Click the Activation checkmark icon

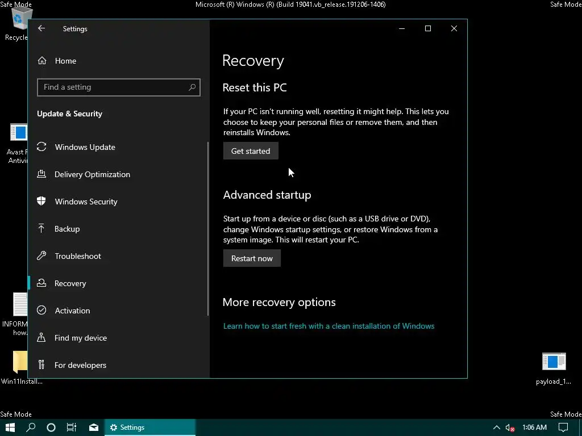[41, 310]
